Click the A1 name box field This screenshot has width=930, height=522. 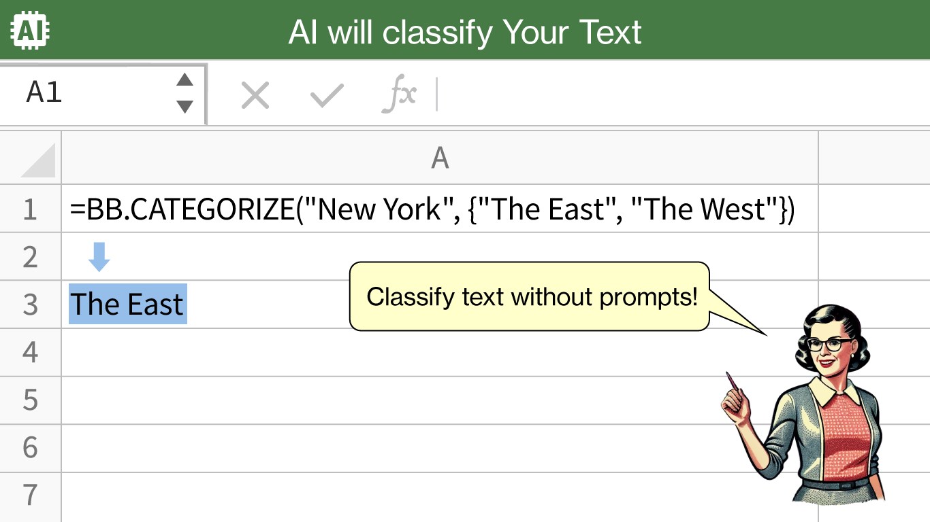[103, 93]
